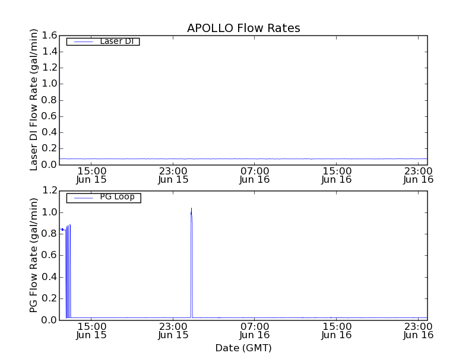
Task: Click the 0.6 tick on the PG Flow axis
Action: pos(49,255)
